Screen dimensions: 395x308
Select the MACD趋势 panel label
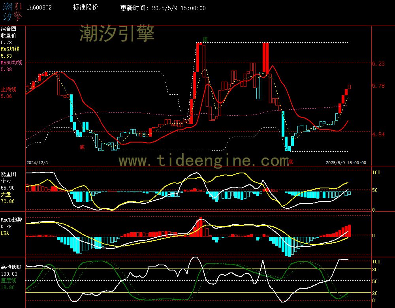coord(11,220)
